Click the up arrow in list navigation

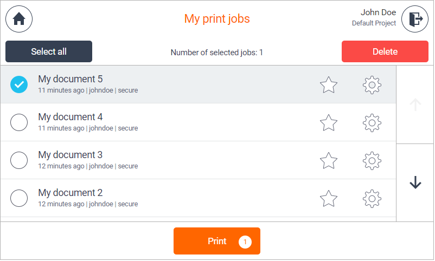[415, 105]
